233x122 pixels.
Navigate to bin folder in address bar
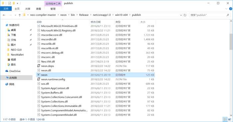(x=73, y=15)
